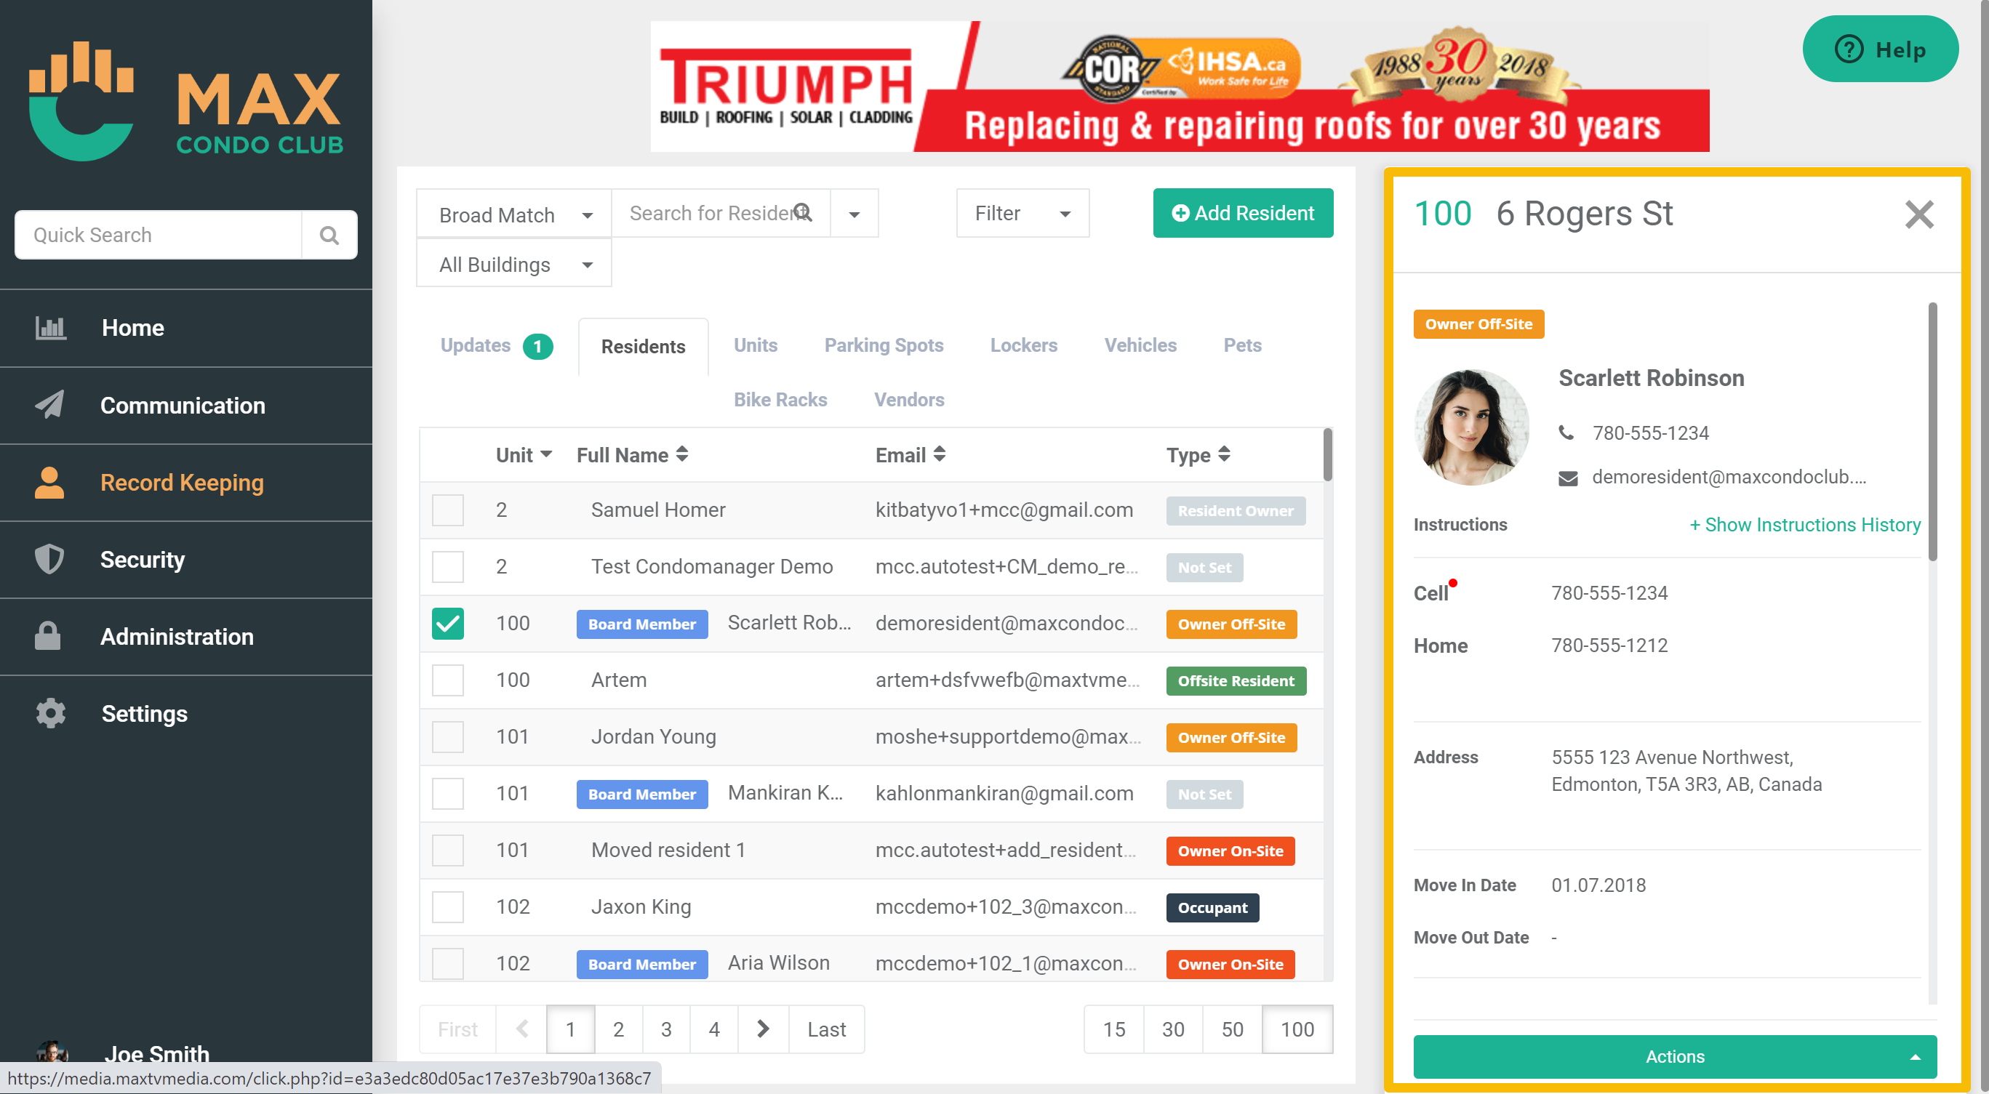1989x1094 pixels.
Task: Click the resident search magnifier icon
Action: (803, 212)
